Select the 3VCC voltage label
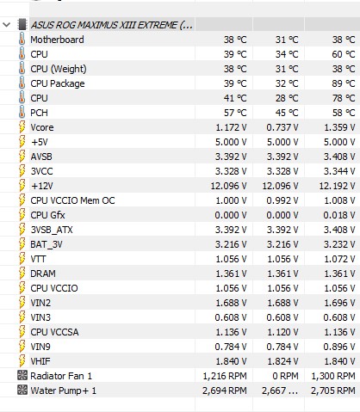The height and width of the screenshot is (412, 360). (x=41, y=171)
